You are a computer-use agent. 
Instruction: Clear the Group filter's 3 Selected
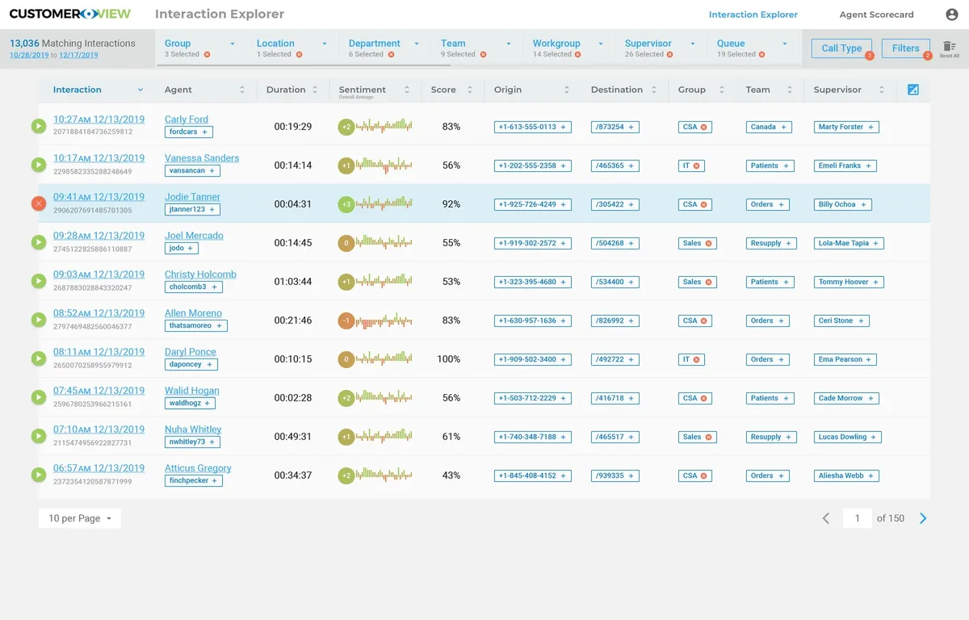point(207,55)
